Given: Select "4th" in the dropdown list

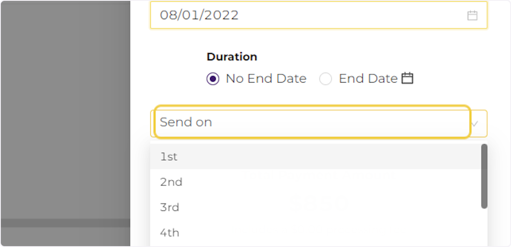Looking at the screenshot, I should 169,233.
